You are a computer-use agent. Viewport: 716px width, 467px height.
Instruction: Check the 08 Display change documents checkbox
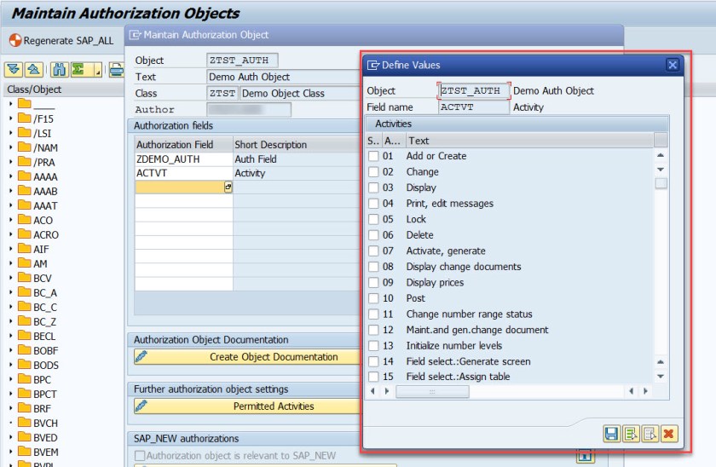373,267
